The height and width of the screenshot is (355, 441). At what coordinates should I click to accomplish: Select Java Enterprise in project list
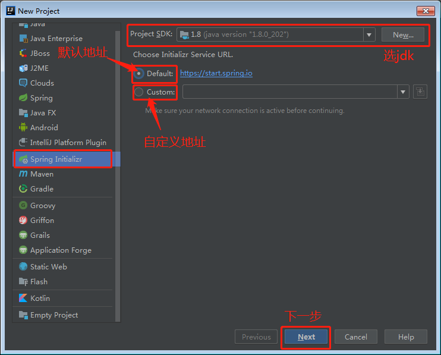(56, 38)
